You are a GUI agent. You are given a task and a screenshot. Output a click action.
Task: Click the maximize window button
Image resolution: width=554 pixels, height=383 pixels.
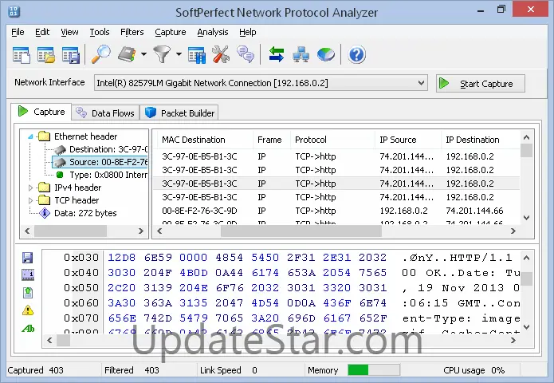(x=501, y=10)
